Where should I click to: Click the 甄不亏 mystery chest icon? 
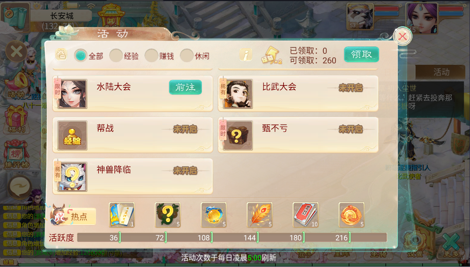tap(238, 136)
